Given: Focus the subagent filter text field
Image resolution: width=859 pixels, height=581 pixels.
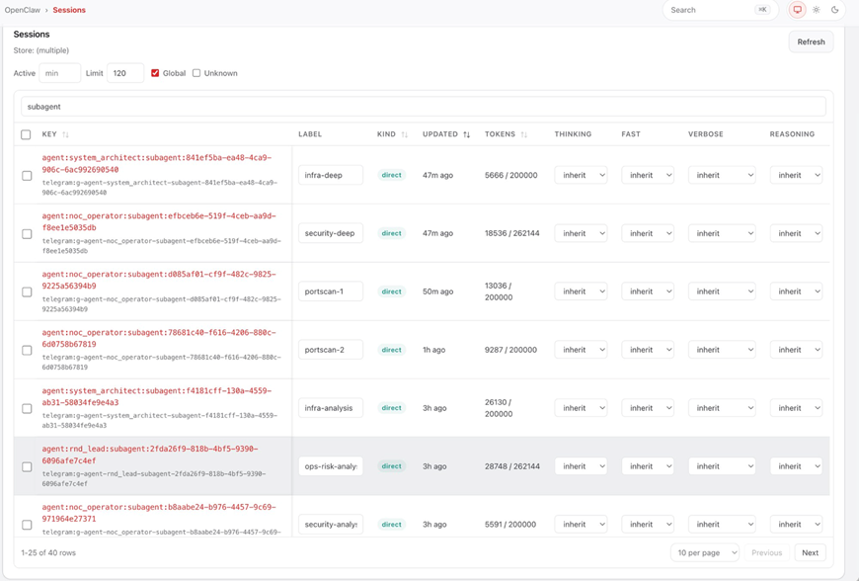Looking at the screenshot, I should tap(423, 107).
